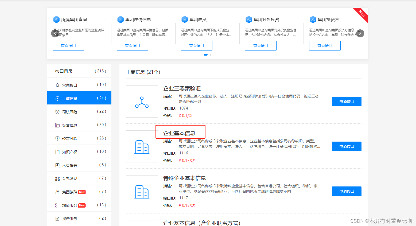Image resolution: width=416 pixels, height=226 pixels.
Task: Open 查看接口 for 所属集团查询
Action: click(x=68, y=46)
